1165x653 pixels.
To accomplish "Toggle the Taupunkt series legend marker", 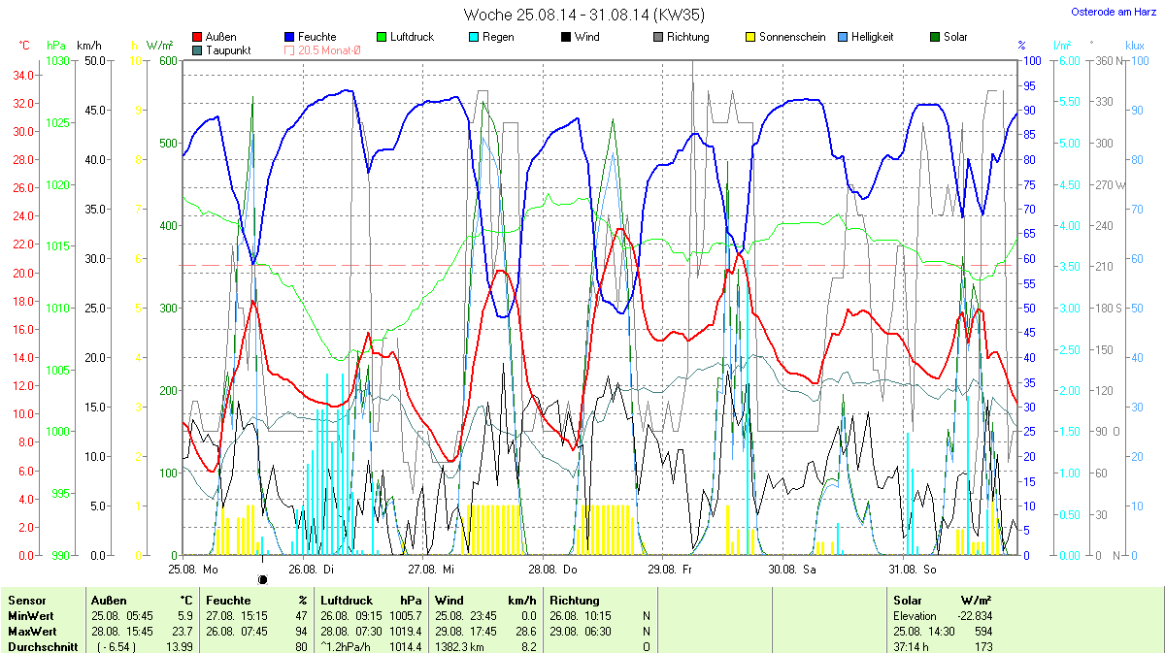I will coord(199,49).
